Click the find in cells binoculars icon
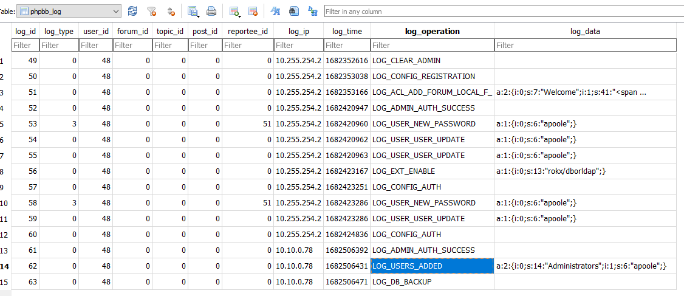Screen dimensions: 684x296 coord(293,11)
